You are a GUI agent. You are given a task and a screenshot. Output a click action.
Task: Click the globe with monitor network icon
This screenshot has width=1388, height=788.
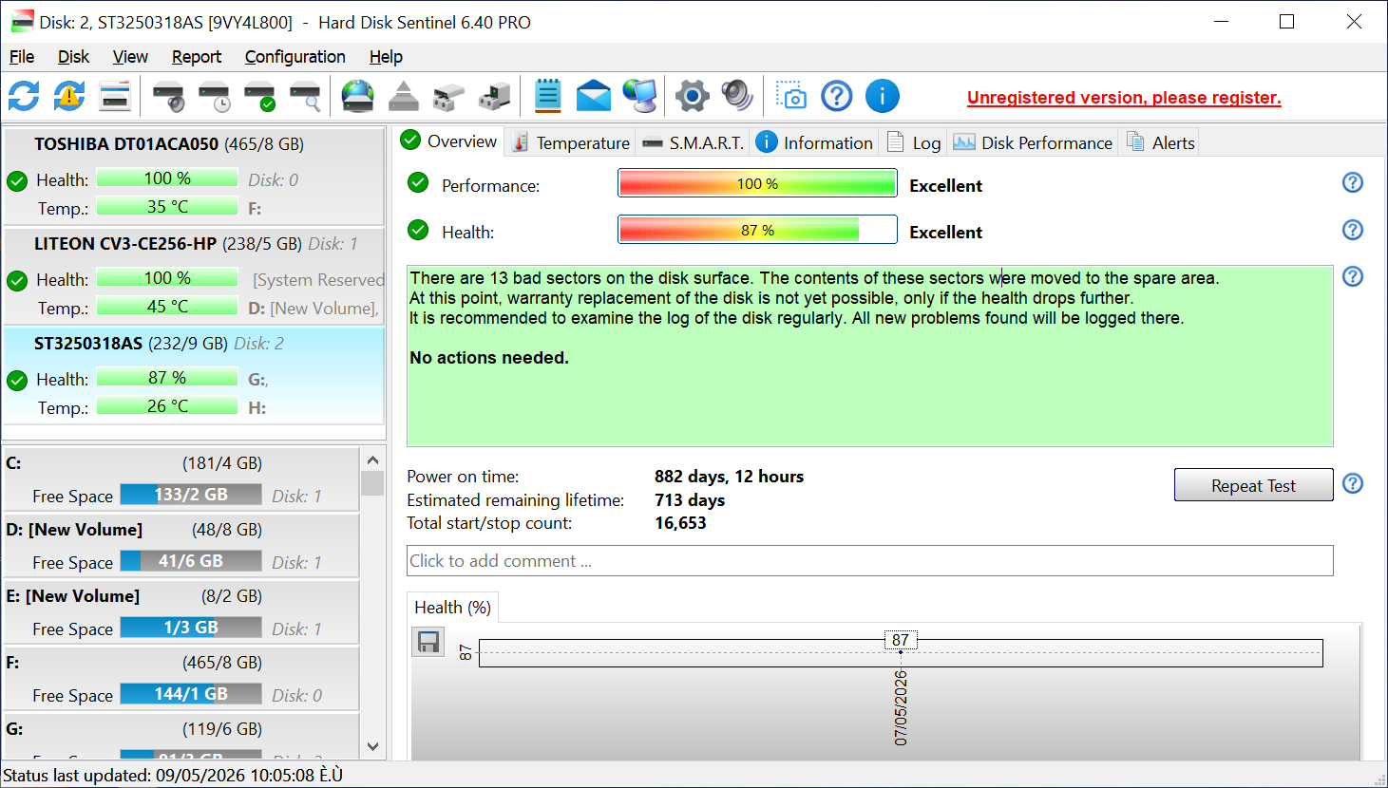tap(639, 96)
